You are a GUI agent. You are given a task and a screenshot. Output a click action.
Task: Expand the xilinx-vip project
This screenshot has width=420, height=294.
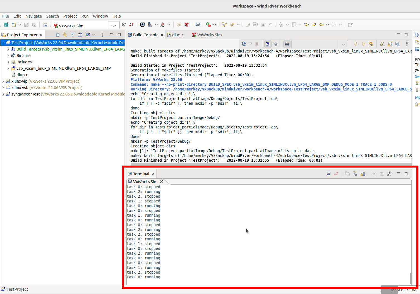tap(3, 81)
